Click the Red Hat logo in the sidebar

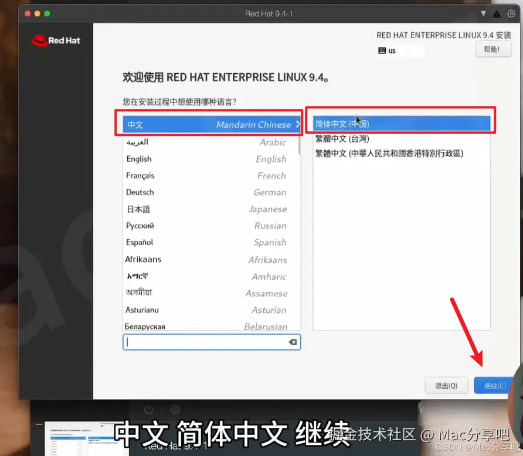coord(56,40)
